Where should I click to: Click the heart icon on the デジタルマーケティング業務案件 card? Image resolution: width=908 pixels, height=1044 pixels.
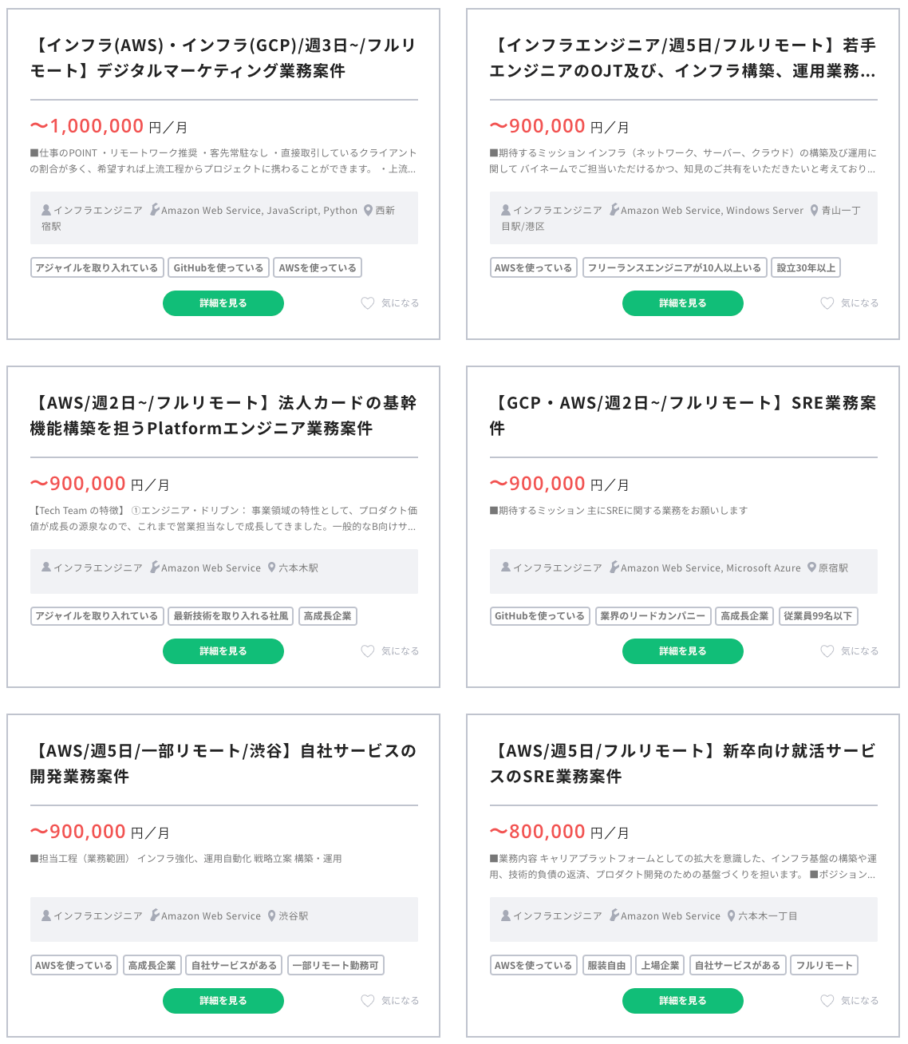(368, 303)
